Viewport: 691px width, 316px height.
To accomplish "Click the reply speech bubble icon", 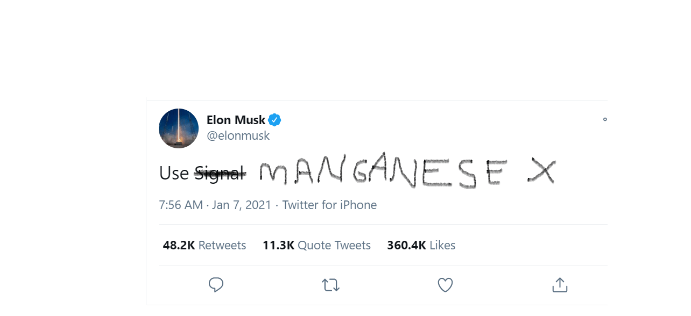I will (216, 285).
